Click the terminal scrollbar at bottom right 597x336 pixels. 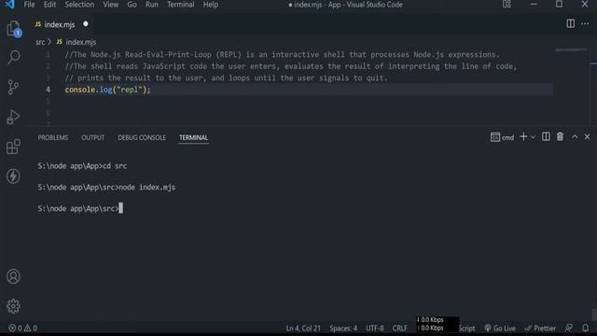594,315
